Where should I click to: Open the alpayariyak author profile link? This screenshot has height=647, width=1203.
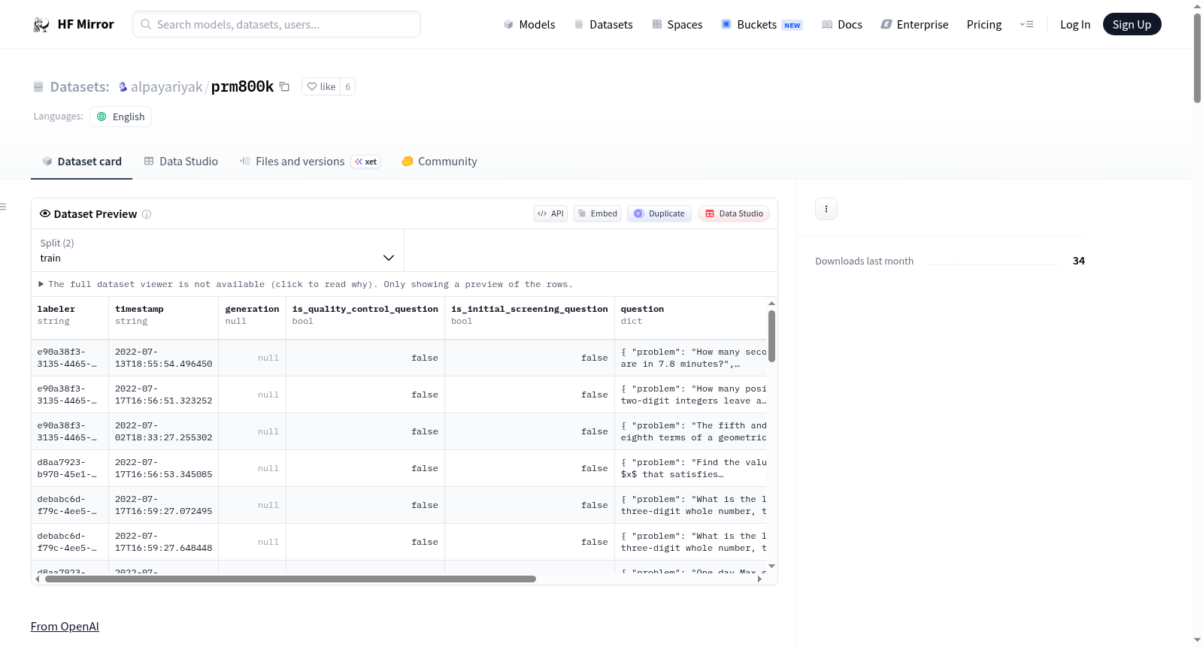coord(166,87)
